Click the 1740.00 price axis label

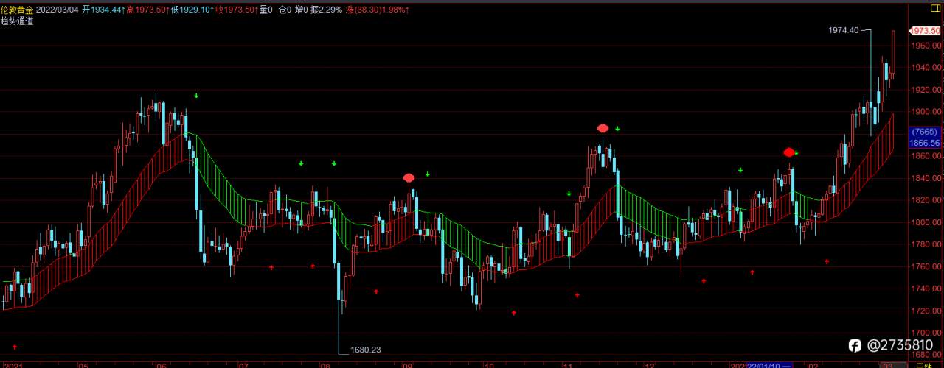926,289
